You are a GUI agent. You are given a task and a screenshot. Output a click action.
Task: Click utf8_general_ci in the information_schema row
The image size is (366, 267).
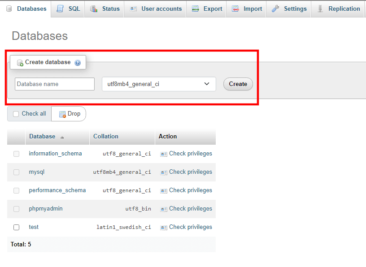point(127,154)
